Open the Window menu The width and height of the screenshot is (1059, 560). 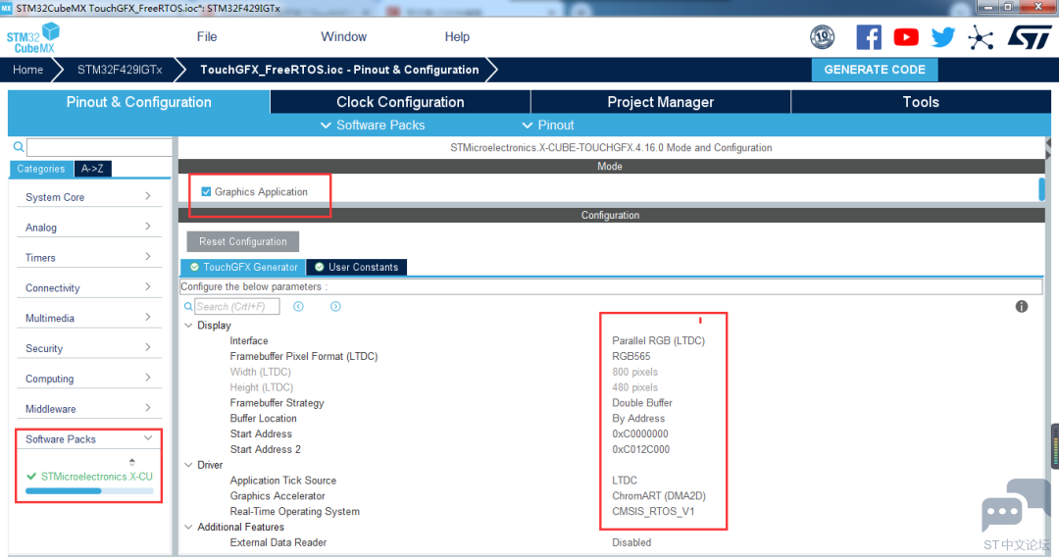343,37
